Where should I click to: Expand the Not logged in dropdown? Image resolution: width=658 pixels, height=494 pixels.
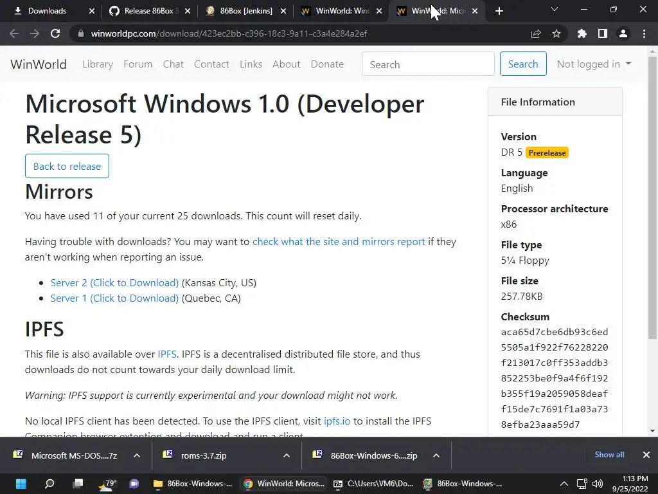click(x=594, y=64)
